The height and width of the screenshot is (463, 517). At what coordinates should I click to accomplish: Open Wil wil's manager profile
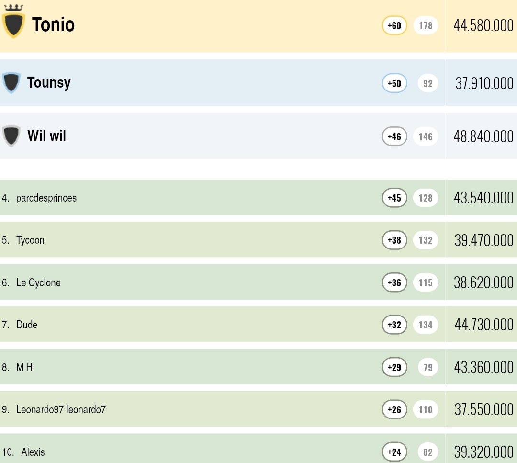[46, 136]
